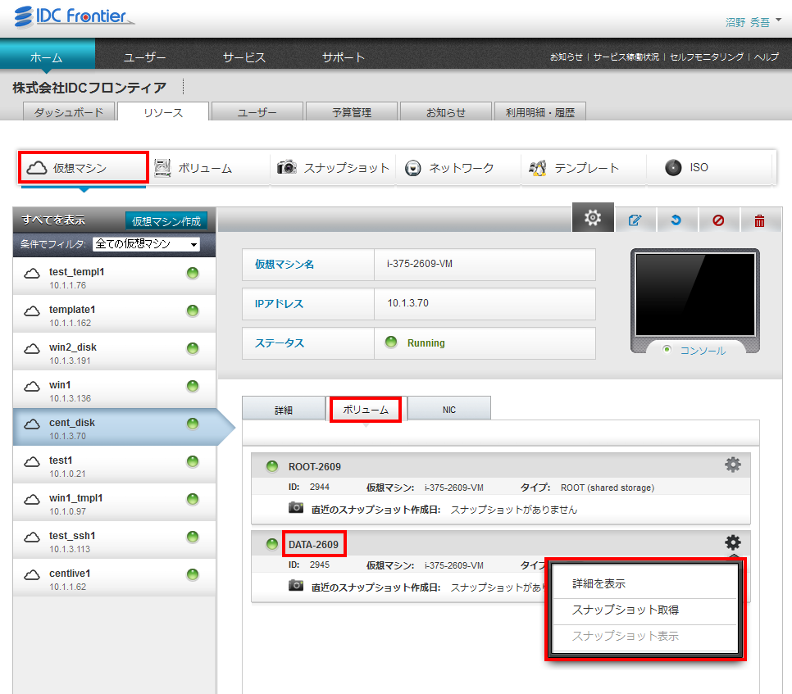Click green status light of ROOT-2609
This screenshot has width=792, height=694.
272,466
